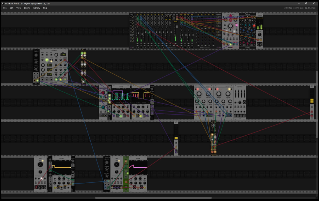
Task: Open the Library menu
Action: pos(37,8)
